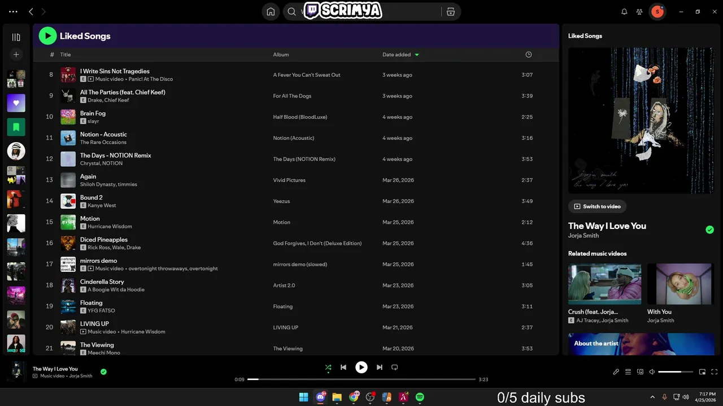Open the About the artist card
Image resolution: width=723 pixels, height=406 pixels.
click(641, 344)
